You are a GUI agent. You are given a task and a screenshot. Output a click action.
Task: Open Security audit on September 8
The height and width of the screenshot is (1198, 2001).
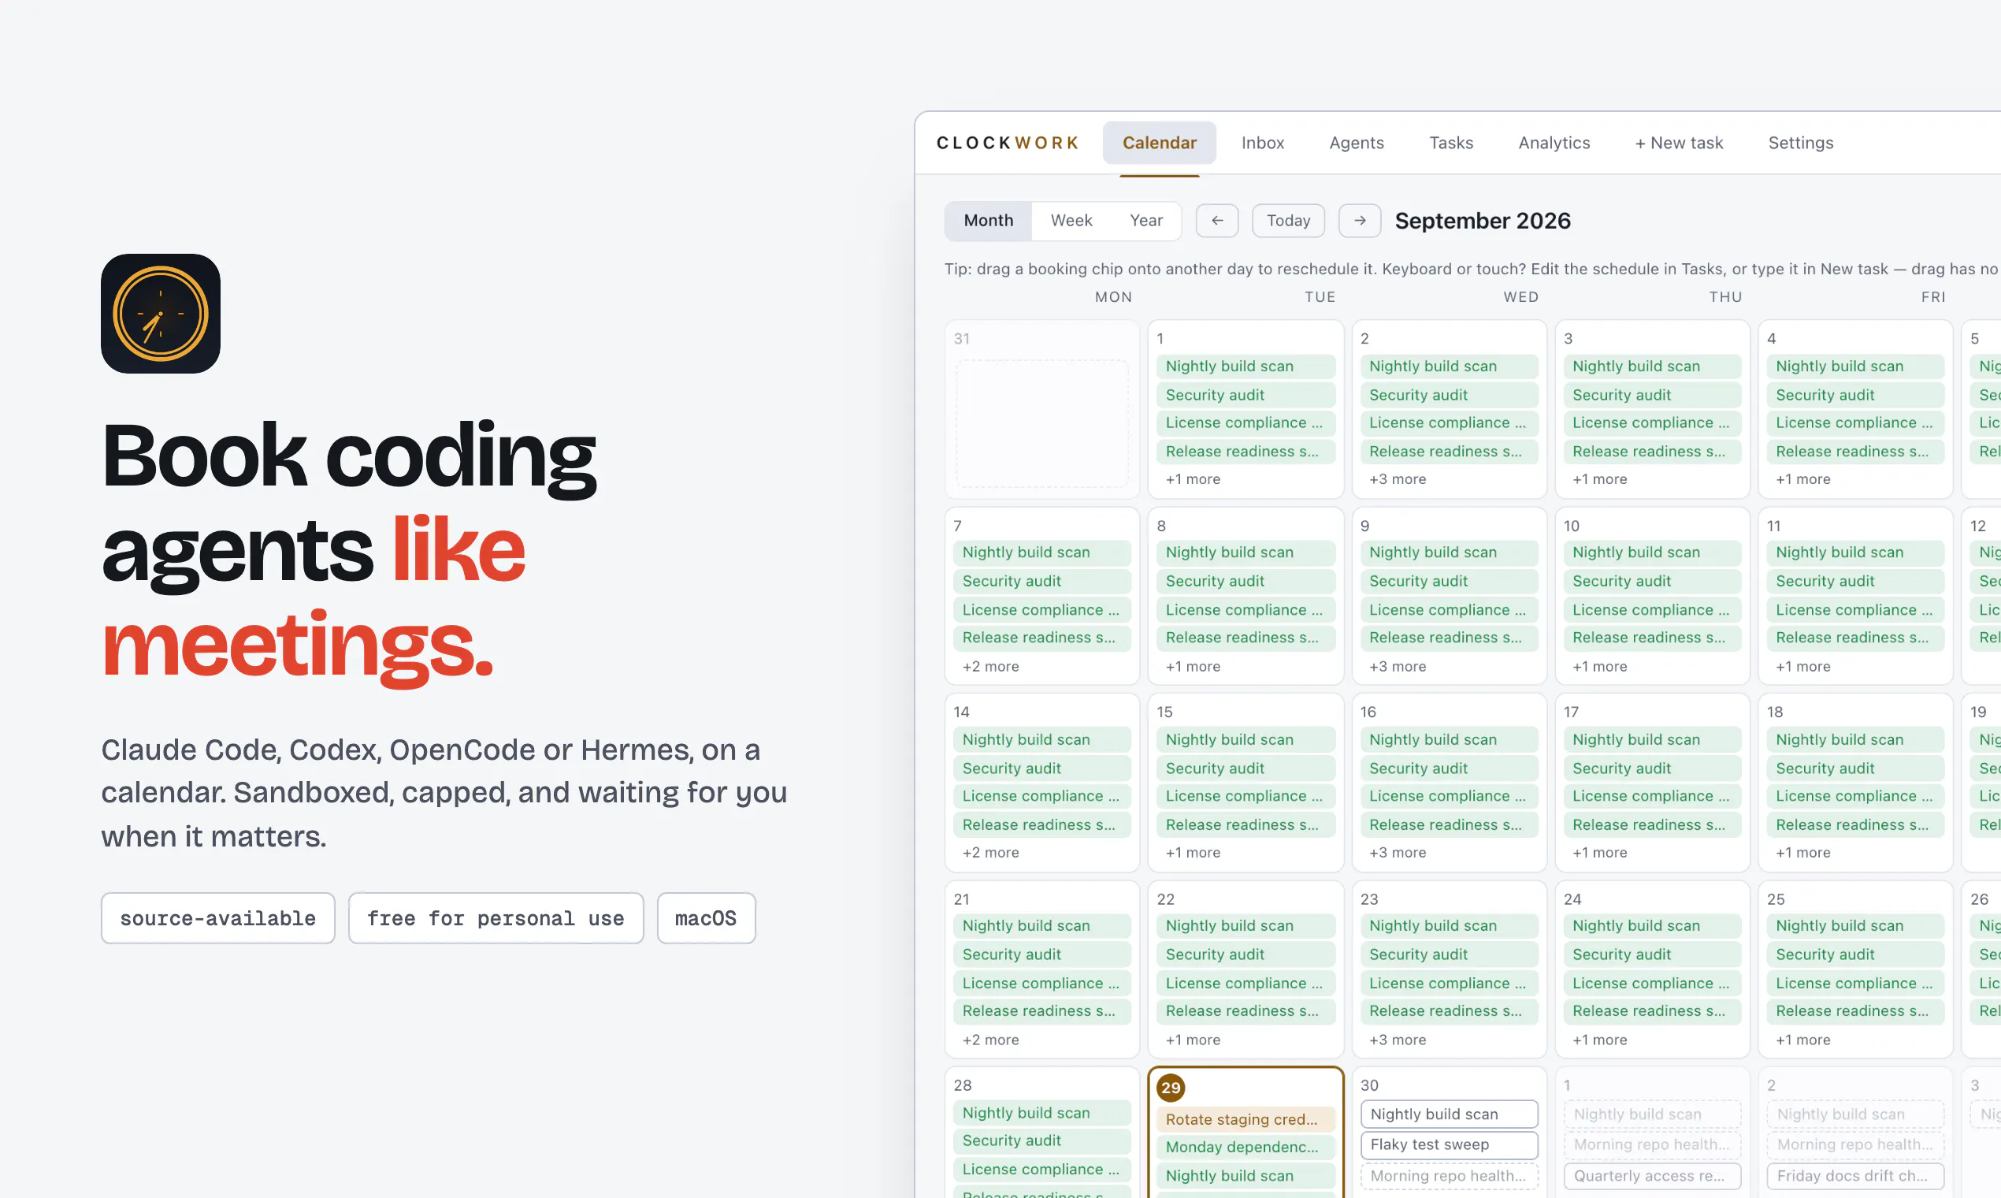pos(1246,581)
